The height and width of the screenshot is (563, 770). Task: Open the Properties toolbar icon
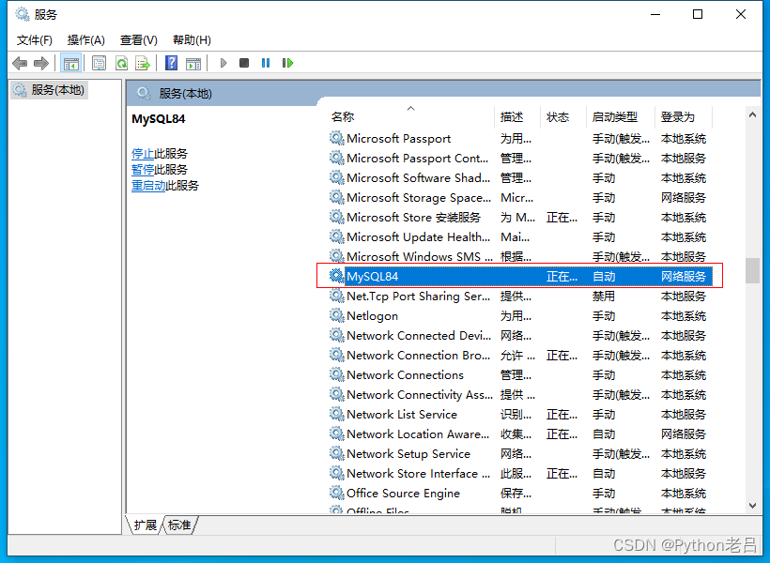coord(100,63)
